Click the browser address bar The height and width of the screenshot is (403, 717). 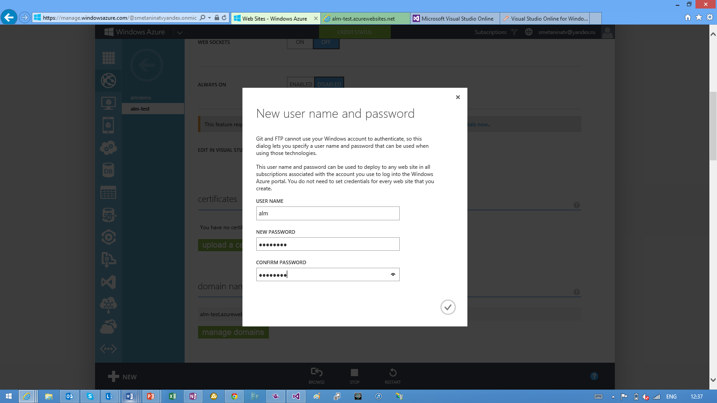point(120,18)
